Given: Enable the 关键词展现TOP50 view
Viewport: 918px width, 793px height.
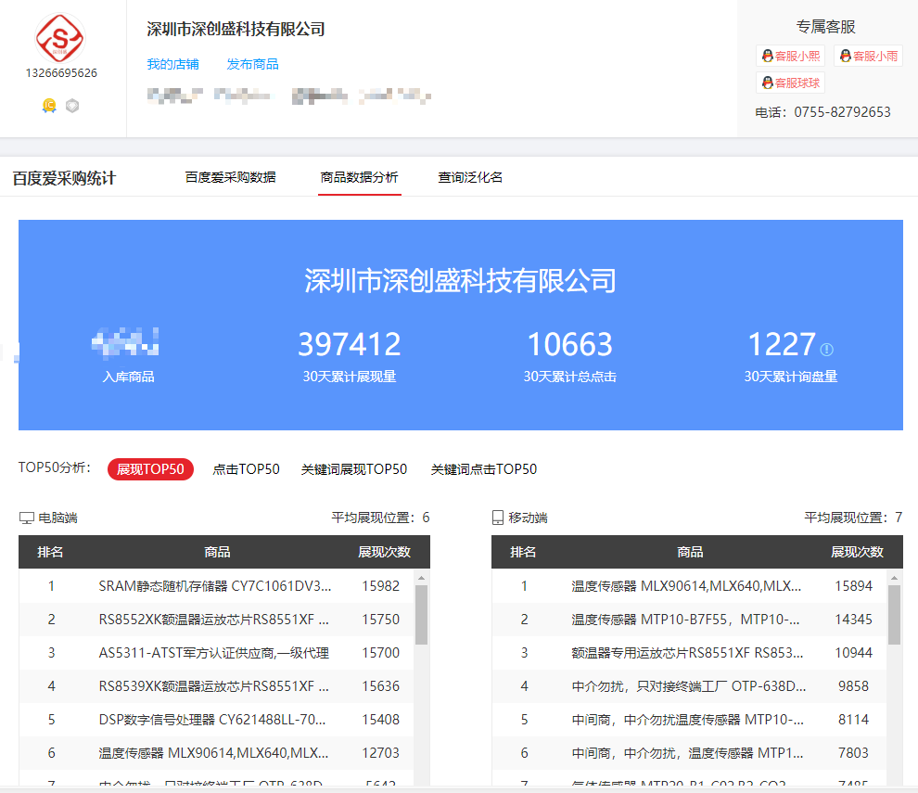Looking at the screenshot, I should tap(353, 469).
